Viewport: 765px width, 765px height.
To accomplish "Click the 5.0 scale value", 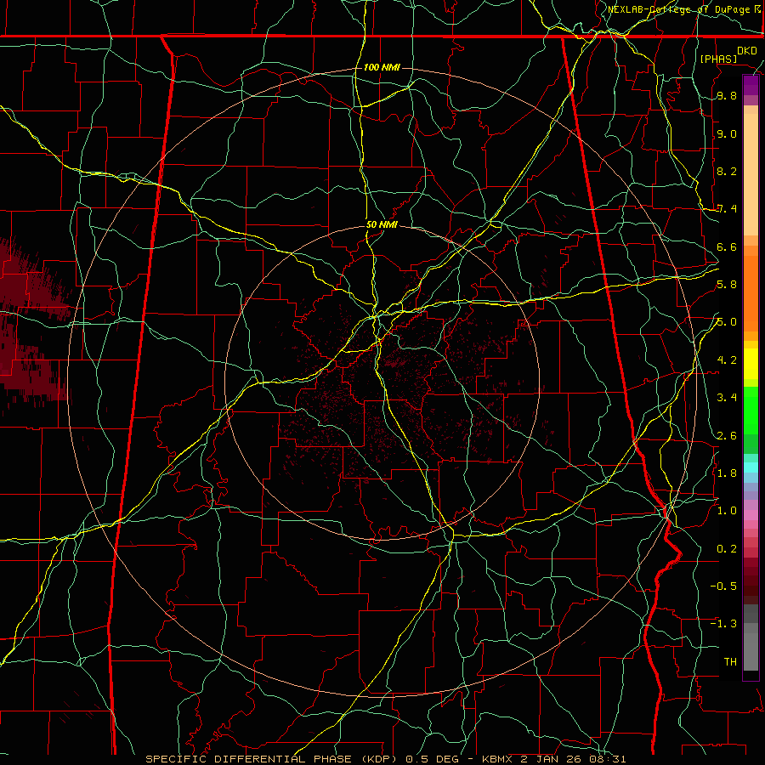I will coord(727,322).
